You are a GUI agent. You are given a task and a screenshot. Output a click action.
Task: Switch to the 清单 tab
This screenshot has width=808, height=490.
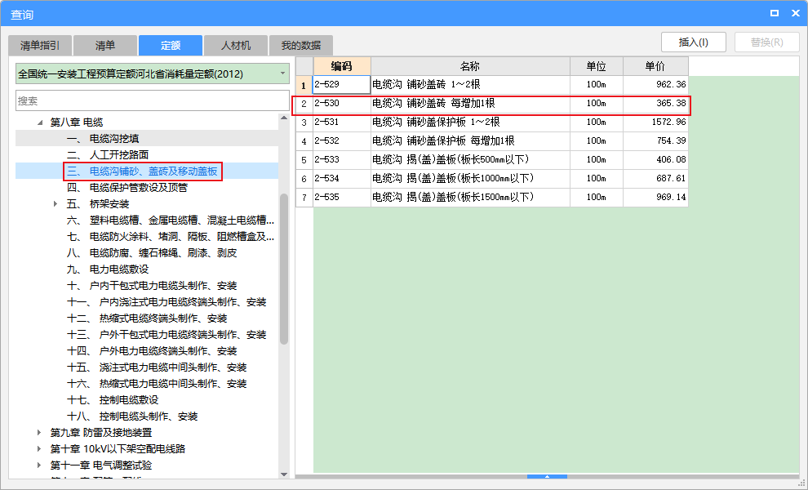click(105, 46)
